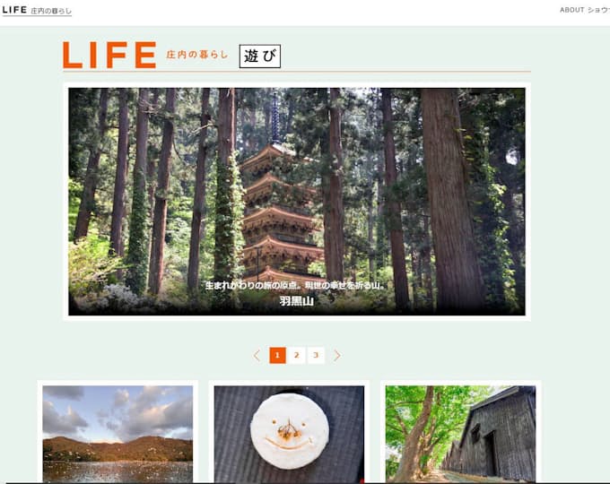Click the small 庄内の暮らし text beside top-left logo
Viewport: 610px width, 484px height.
51,11
